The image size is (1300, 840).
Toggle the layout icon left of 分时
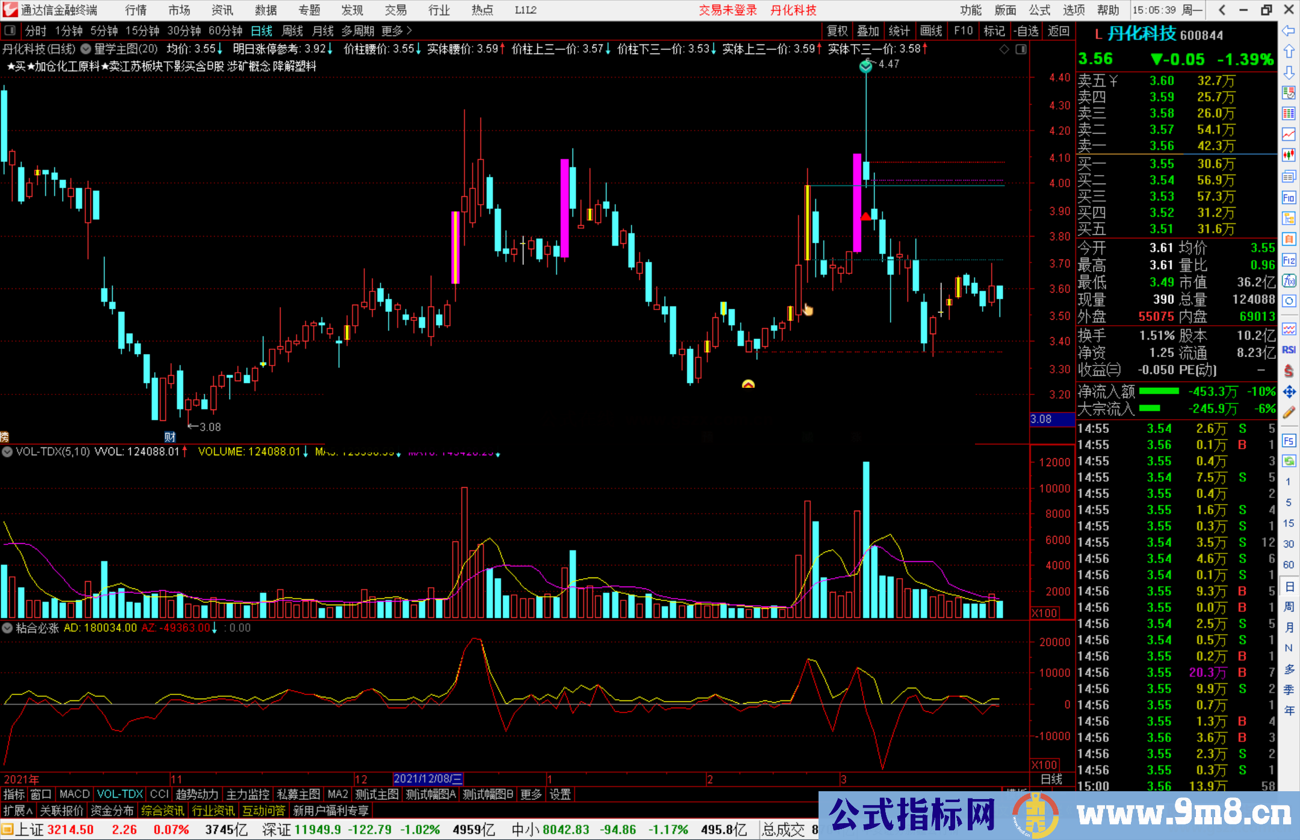click(x=10, y=30)
